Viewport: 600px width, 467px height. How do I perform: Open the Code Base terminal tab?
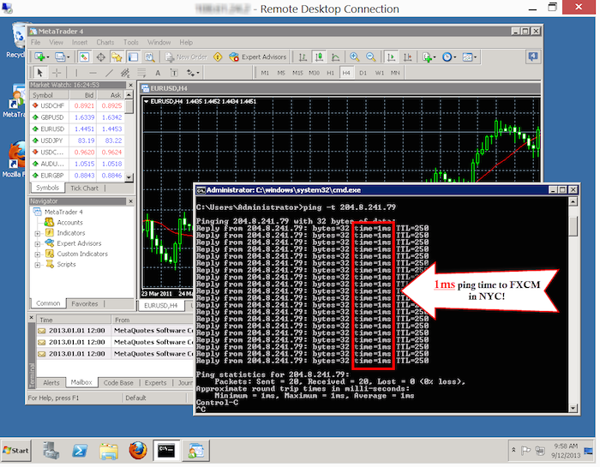(x=118, y=383)
